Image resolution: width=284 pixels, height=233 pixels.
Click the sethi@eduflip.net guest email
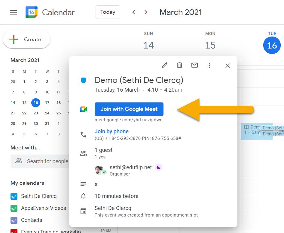point(131,167)
